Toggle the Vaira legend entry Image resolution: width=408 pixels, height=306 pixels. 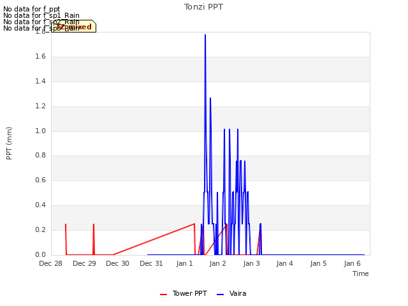[x=231, y=293]
